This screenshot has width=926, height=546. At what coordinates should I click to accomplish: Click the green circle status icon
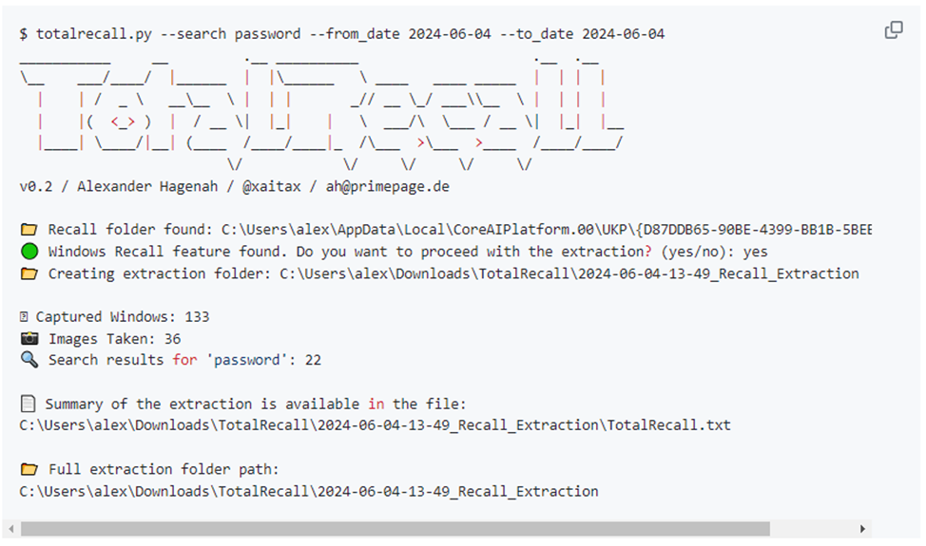coord(29,252)
